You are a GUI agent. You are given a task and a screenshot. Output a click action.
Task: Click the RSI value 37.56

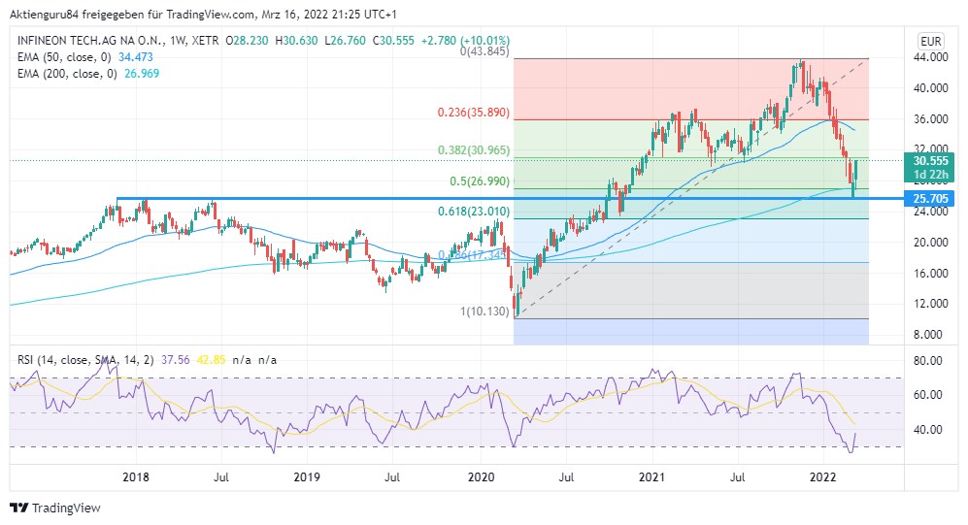(x=176, y=360)
